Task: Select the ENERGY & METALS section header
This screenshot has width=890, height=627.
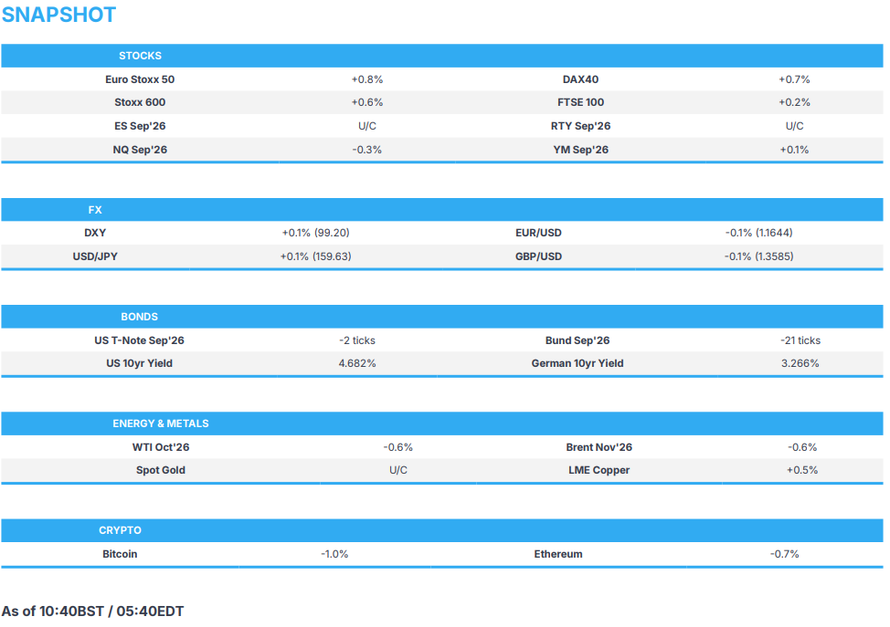Action: (x=161, y=423)
